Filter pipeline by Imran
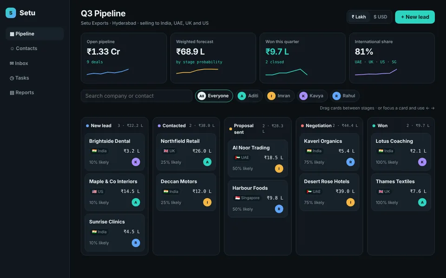 [x=280, y=96]
